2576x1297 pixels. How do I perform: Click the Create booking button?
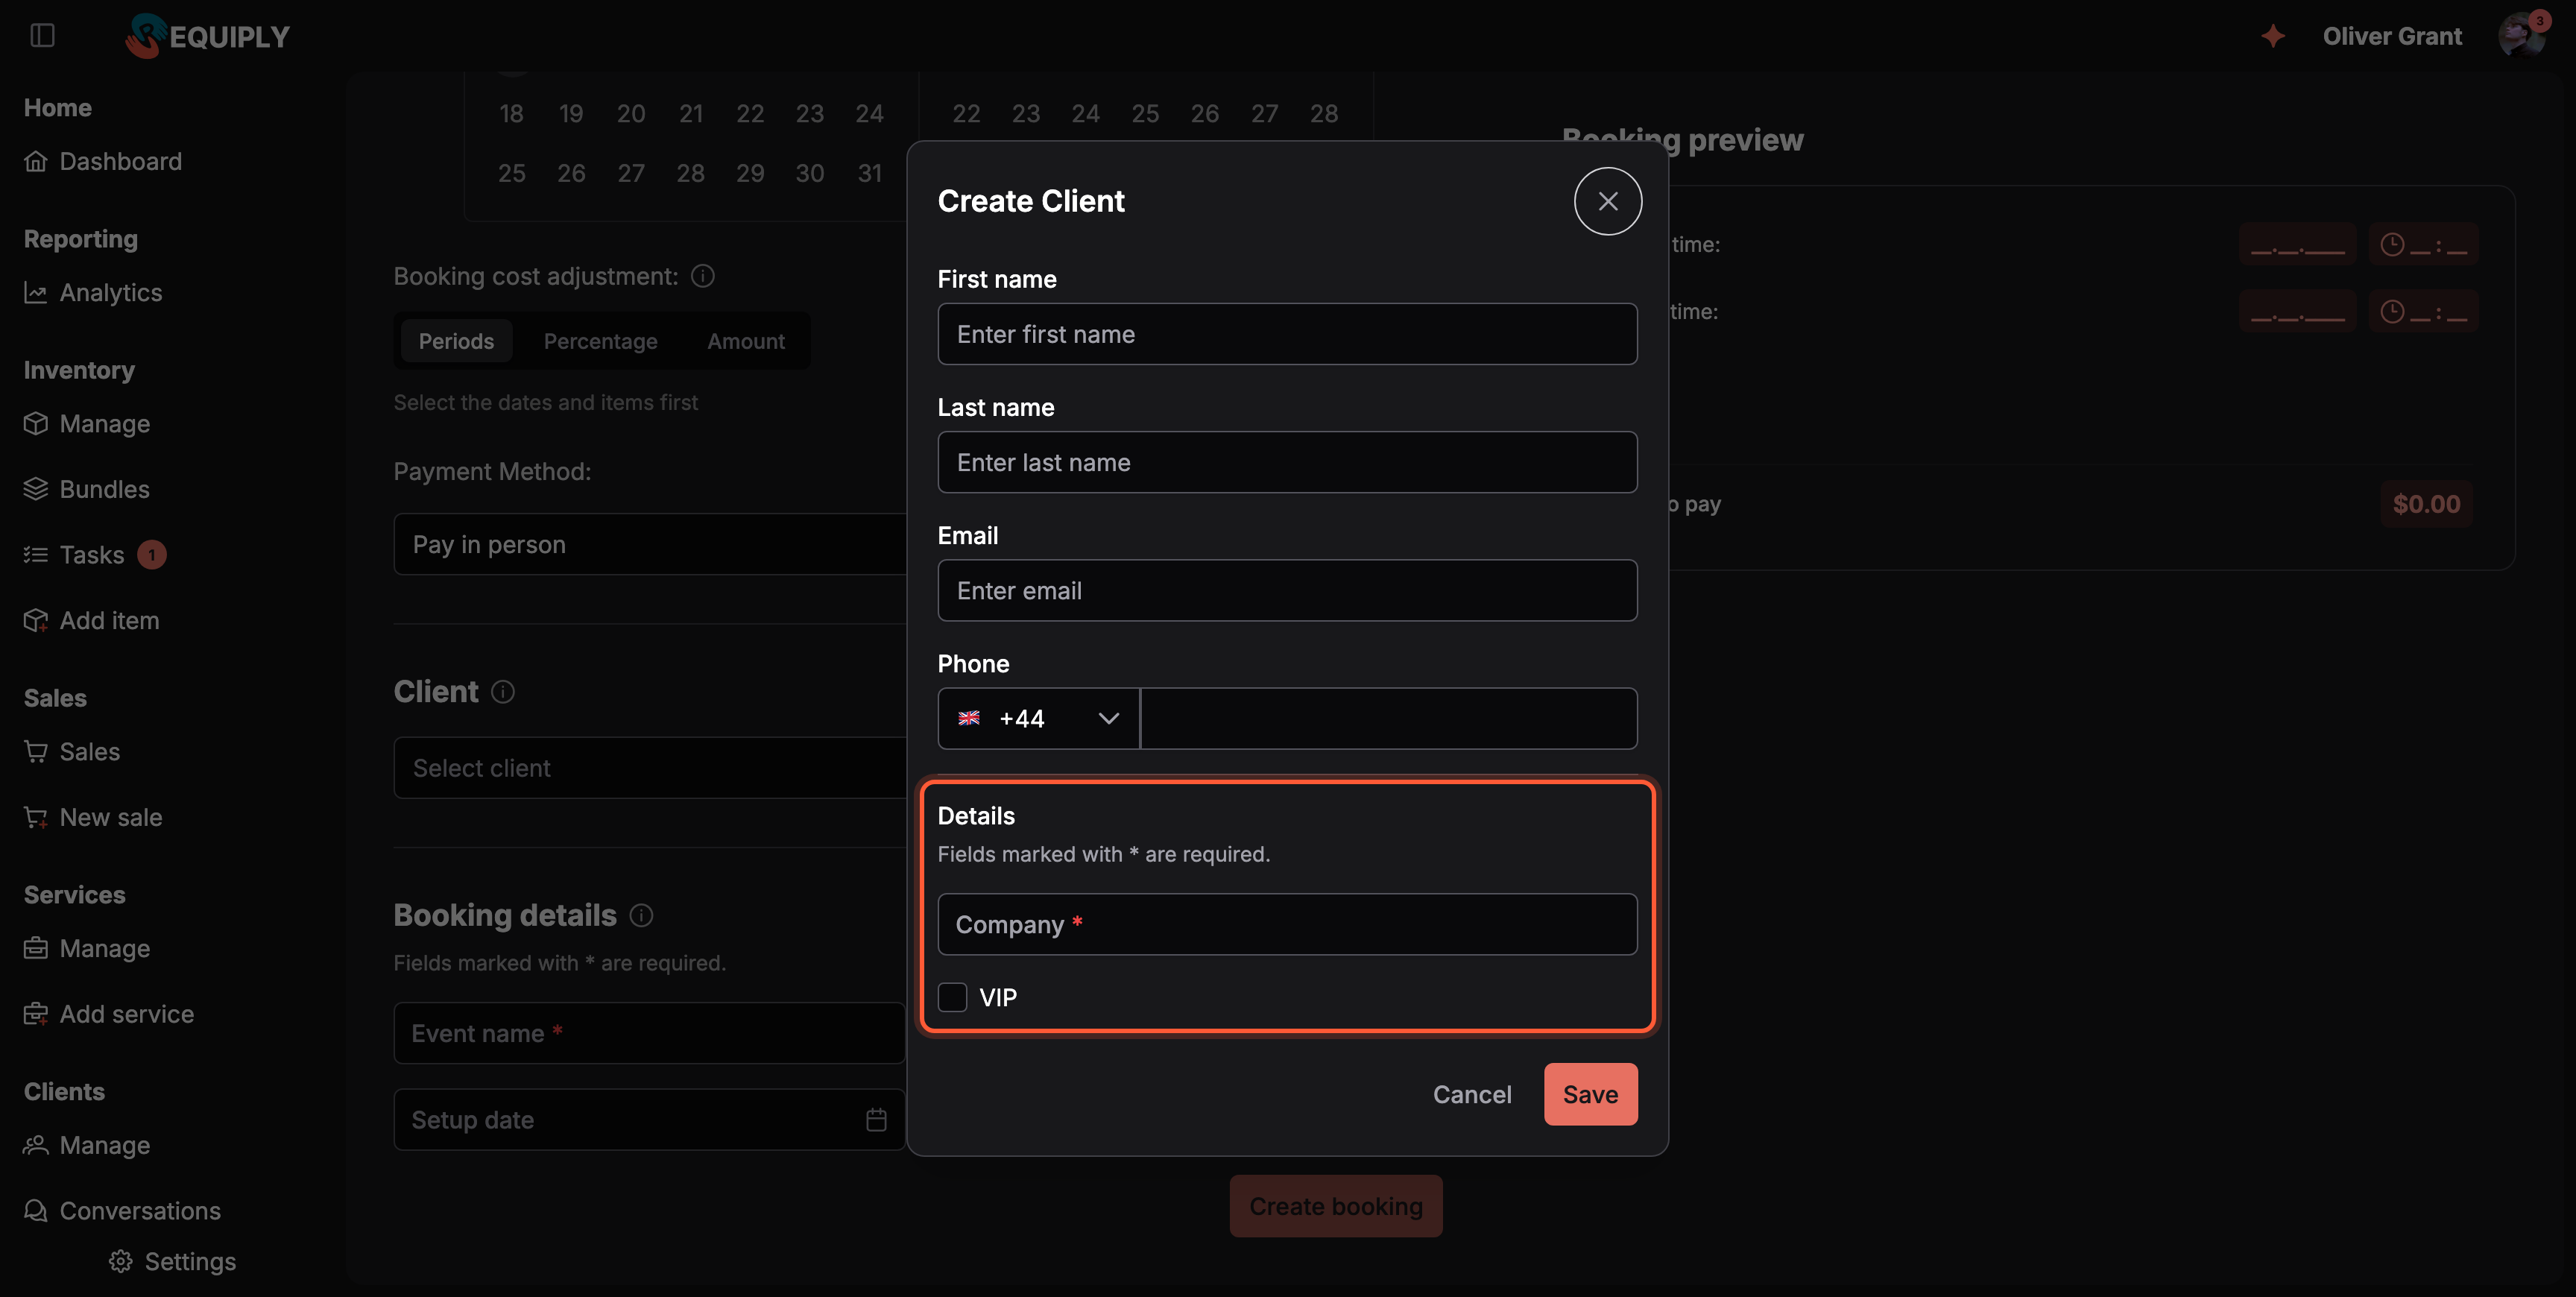coord(1335,1206)
